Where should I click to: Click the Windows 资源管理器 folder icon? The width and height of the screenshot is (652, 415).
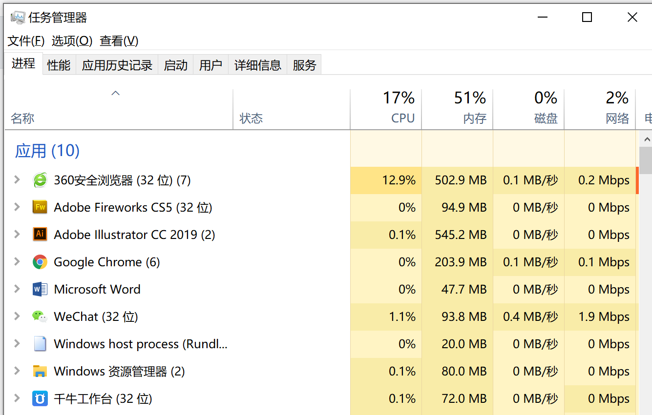(40, 371)
